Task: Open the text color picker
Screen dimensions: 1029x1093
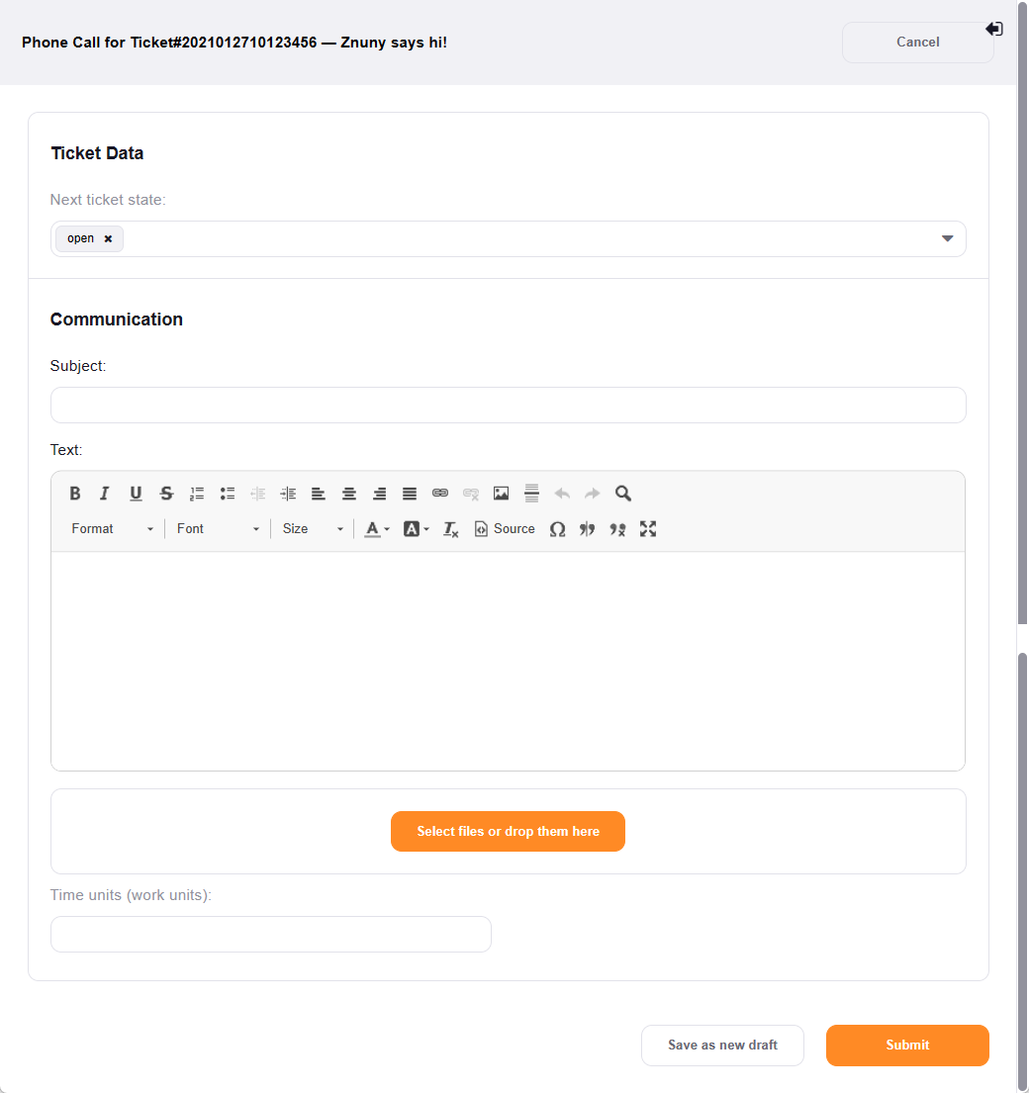Action: (x=376, y=529)
